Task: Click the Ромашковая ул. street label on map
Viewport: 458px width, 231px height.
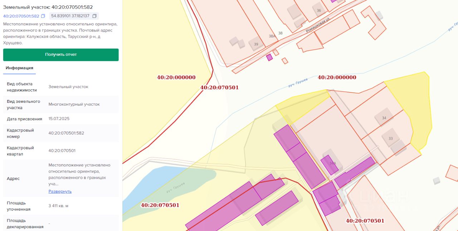Action: (317, 25)
